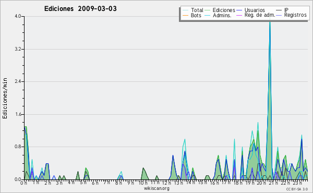Click the '13 h' x-axis label
The height and width of the screenshot is (193, 313).
coord(178,183)
